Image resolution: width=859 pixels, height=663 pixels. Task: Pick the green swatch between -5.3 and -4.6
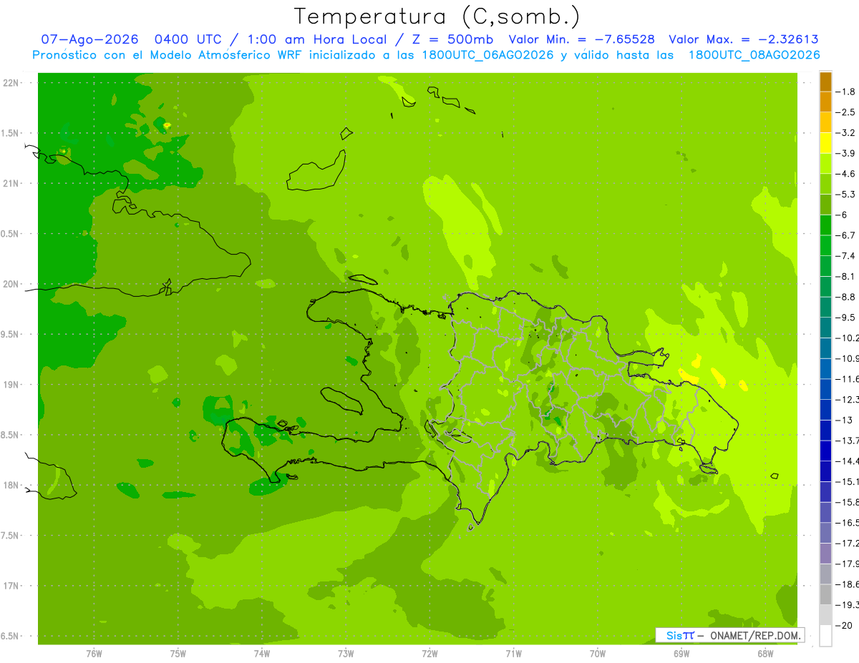[x=825, y=184]
